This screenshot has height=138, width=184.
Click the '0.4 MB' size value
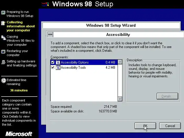(x=110, y=62)
